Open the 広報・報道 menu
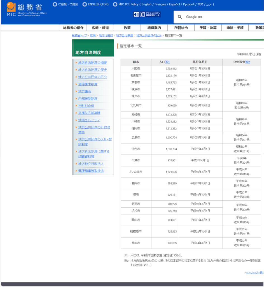 (x=100, y=28)
